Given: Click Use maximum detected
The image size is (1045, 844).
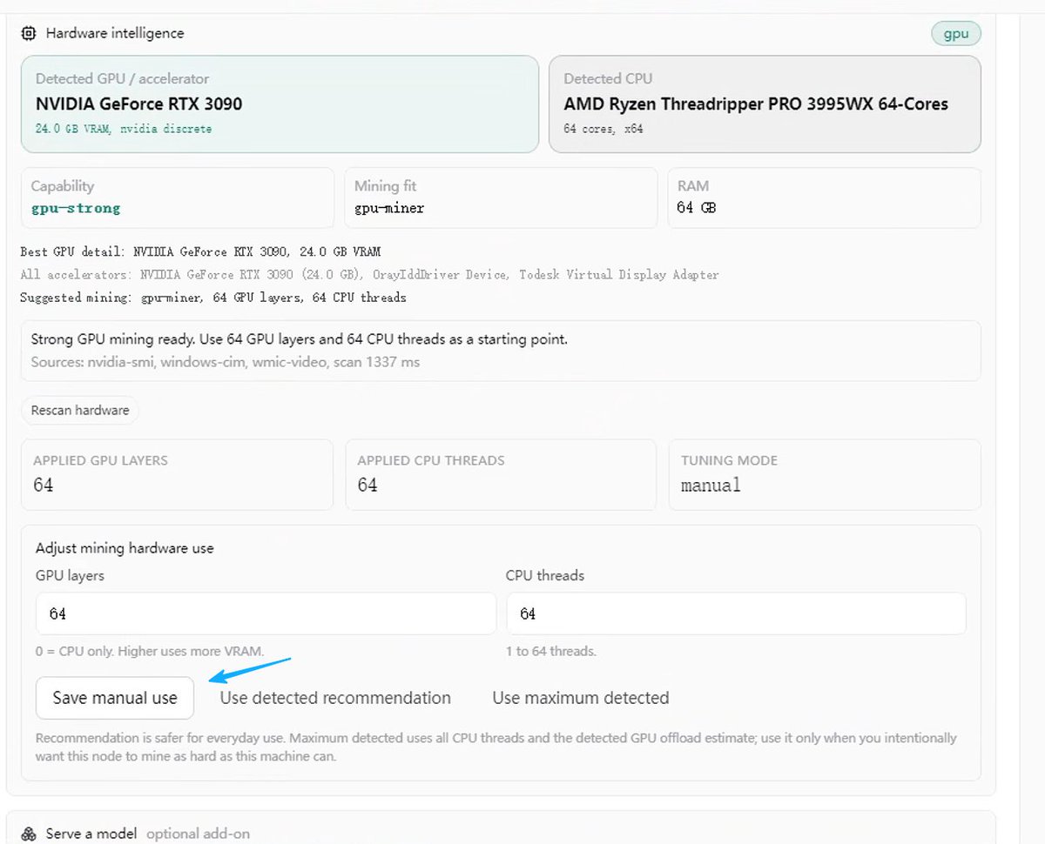Looking at the screenshot, I should pos(581,698).
